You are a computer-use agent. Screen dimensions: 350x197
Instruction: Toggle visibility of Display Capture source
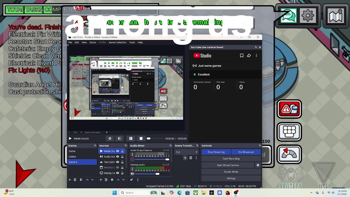118,173
